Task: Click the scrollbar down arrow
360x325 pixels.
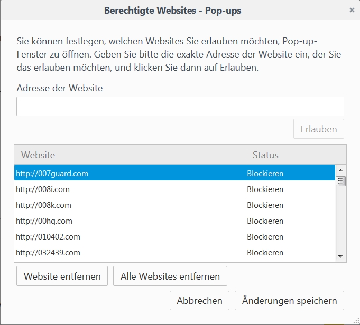Action: [340, 256]
